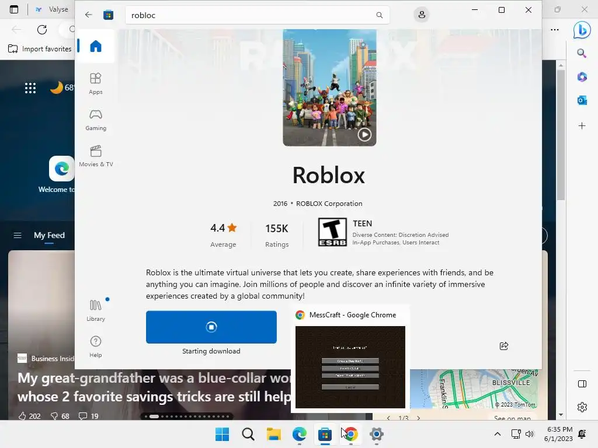Open Movies & TV in Store sidebar
The image size is (598, 448).
pyautogui.click(x=96, y=156)
